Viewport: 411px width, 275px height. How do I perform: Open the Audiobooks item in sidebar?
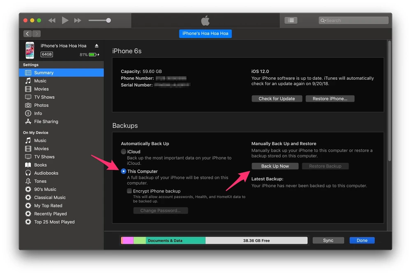46,173
